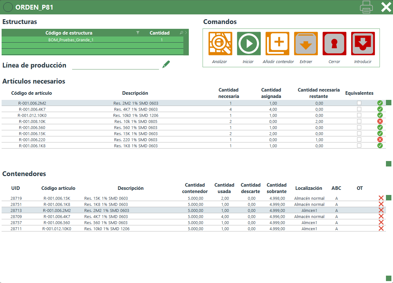Toggle Equivalentes checkbox for R-001.006.2M2
This screenshot has width=393, height=283.
[359, 103]
